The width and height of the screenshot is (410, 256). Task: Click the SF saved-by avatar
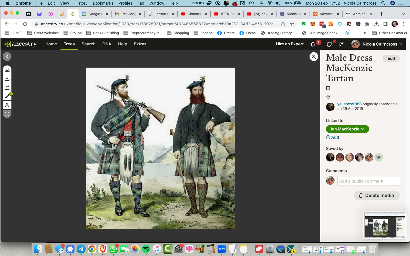[x=378, y=157]
